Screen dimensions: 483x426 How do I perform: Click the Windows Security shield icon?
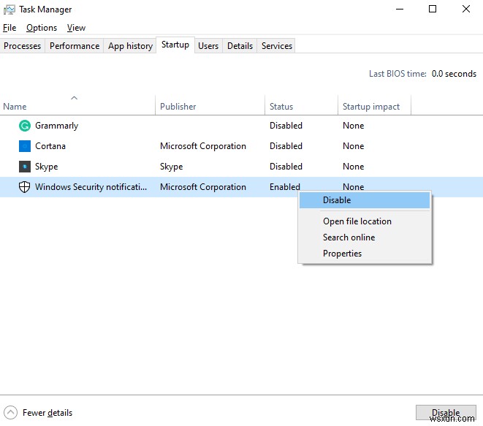[25, 187]
